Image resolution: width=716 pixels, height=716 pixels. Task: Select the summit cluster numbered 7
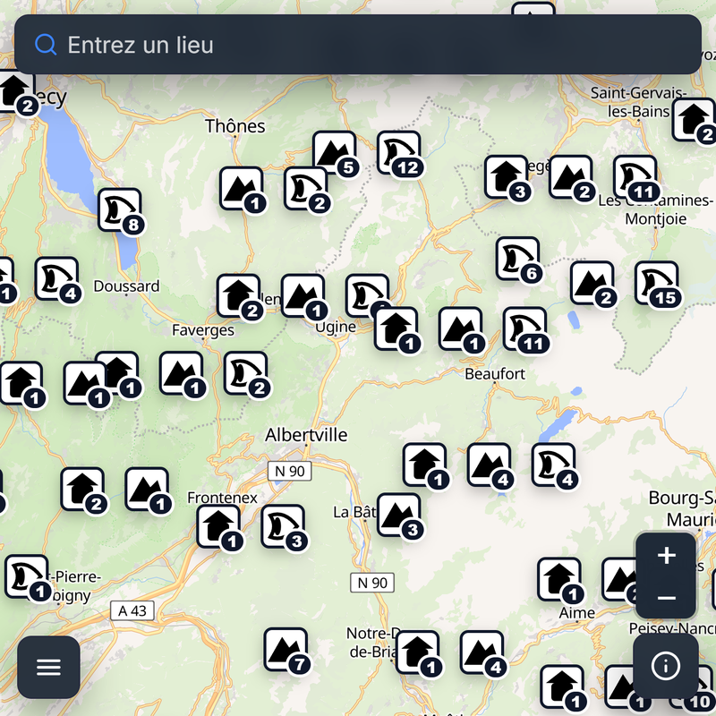coord(286,650)
